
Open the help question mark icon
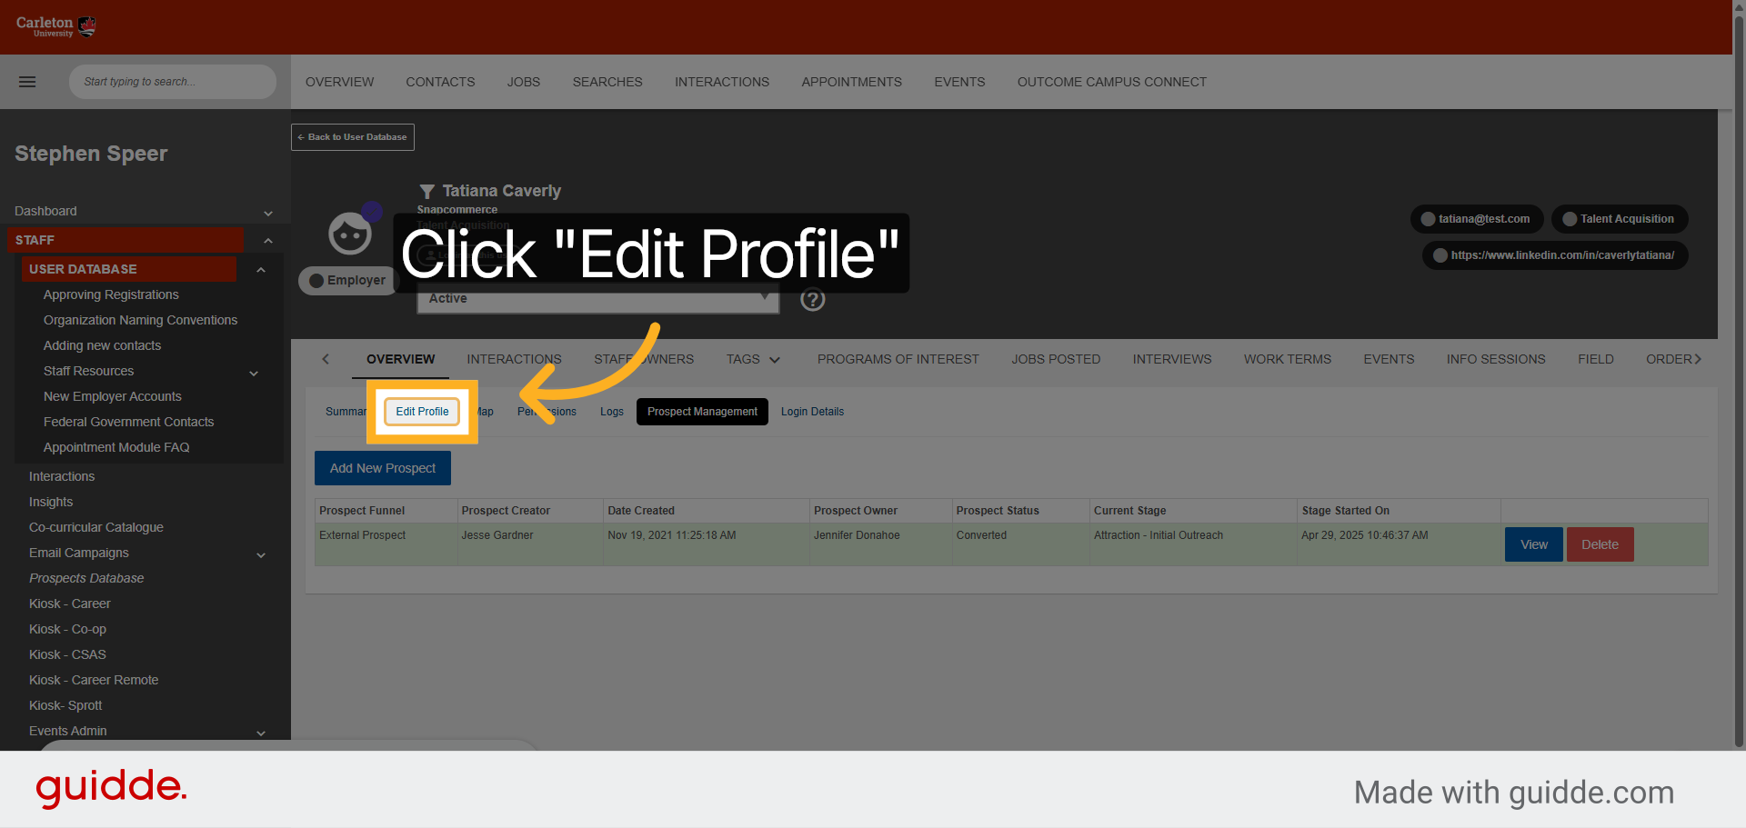[x=812, y=299]
